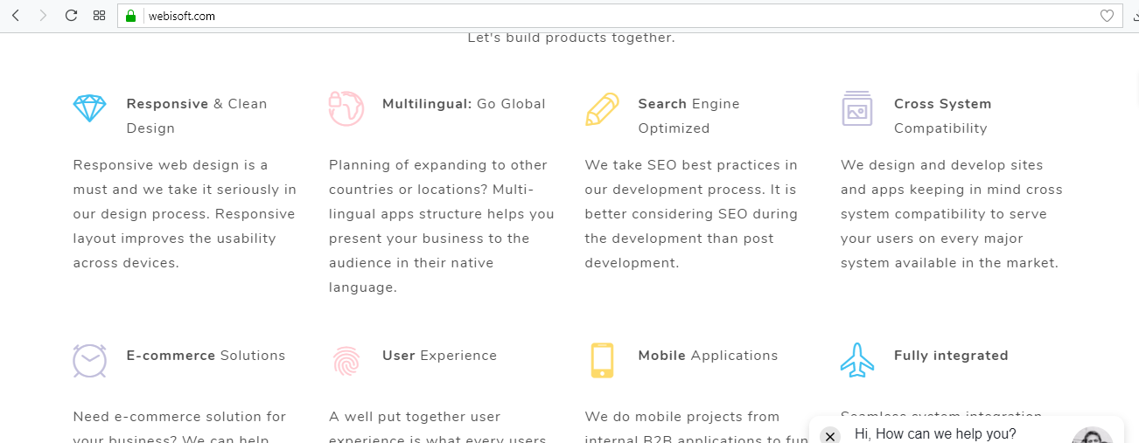Click the pink globe Multilingual icon
This screenshot has height=443, width=1139.
(x=346, y=108)
